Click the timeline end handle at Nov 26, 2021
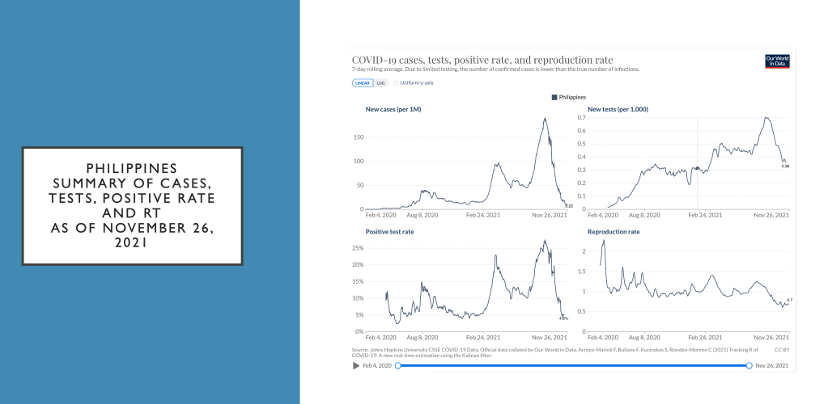Image resolution: width=828 pixels, height=404 pixels. [749, 366]
